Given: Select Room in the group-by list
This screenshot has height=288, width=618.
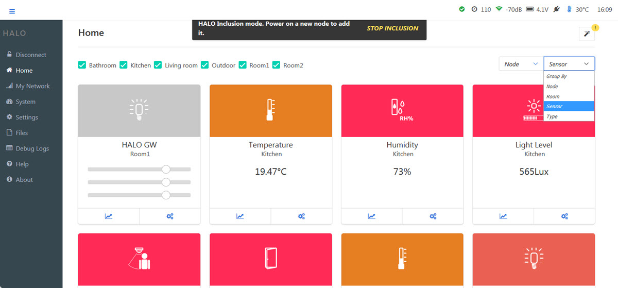Looking at the screenshot, I should point(553,96).
